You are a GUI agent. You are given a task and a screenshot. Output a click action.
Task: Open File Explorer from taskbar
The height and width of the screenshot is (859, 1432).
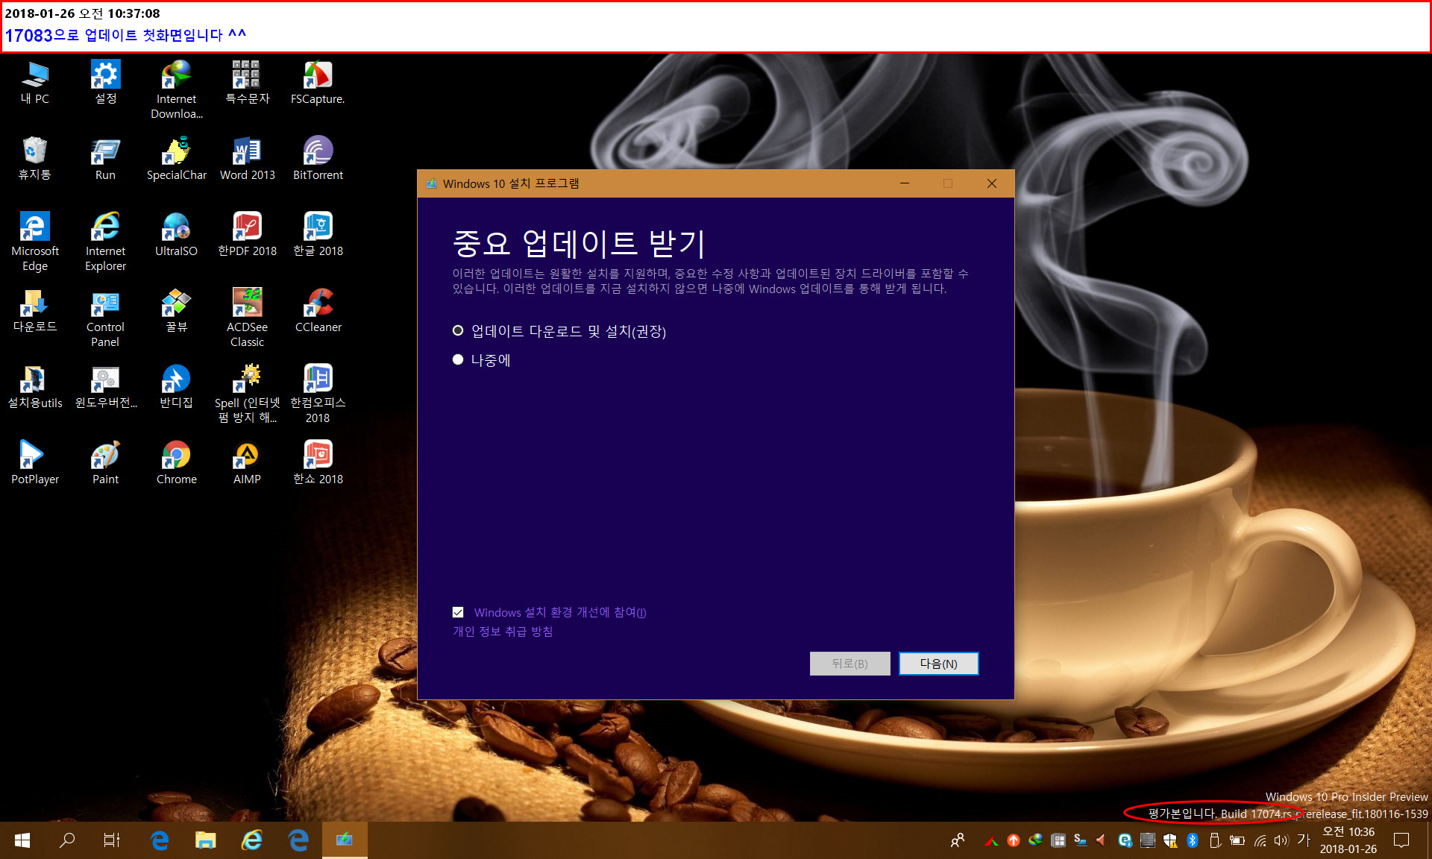pyautogui.click(x=205, y=840)
